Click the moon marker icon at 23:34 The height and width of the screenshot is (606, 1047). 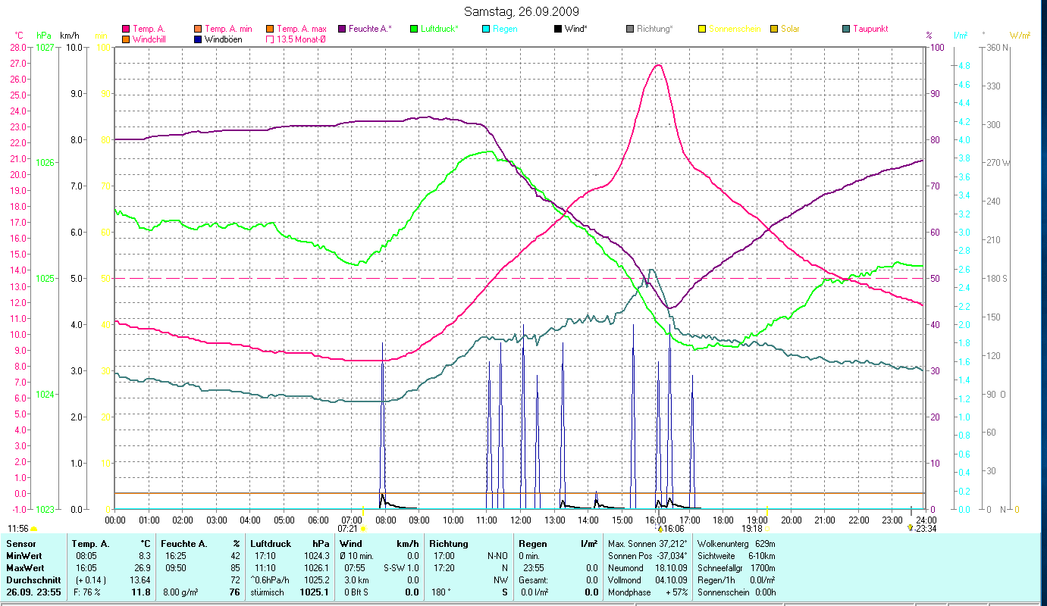910,528
